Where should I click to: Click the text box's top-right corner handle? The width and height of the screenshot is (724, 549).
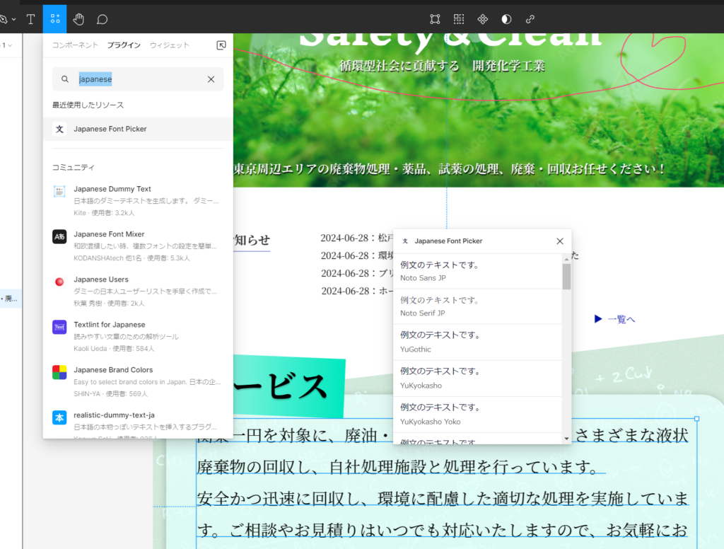696,419
